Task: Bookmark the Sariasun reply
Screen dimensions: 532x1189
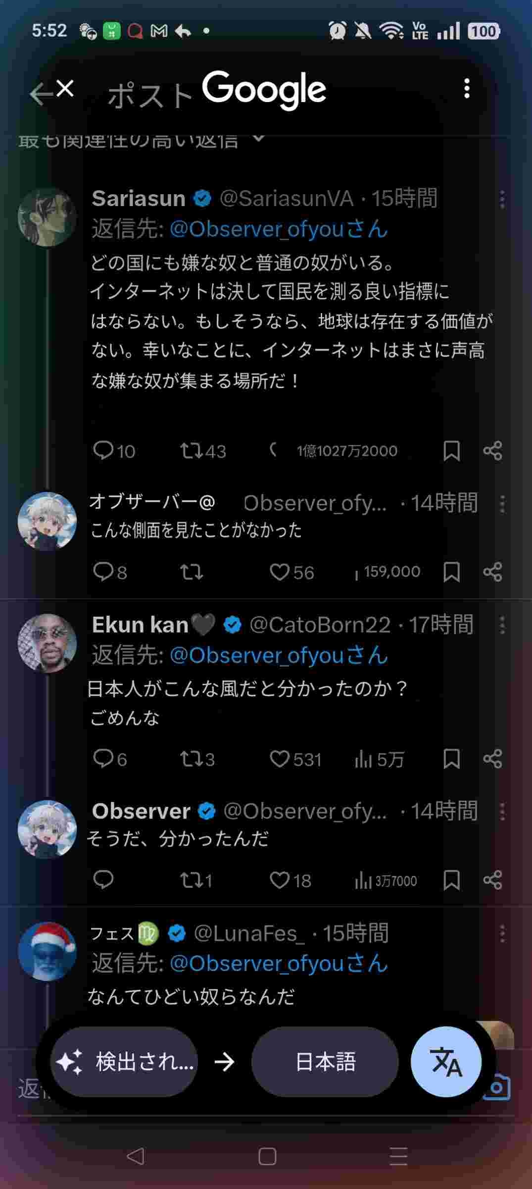Action: (451, 451)
